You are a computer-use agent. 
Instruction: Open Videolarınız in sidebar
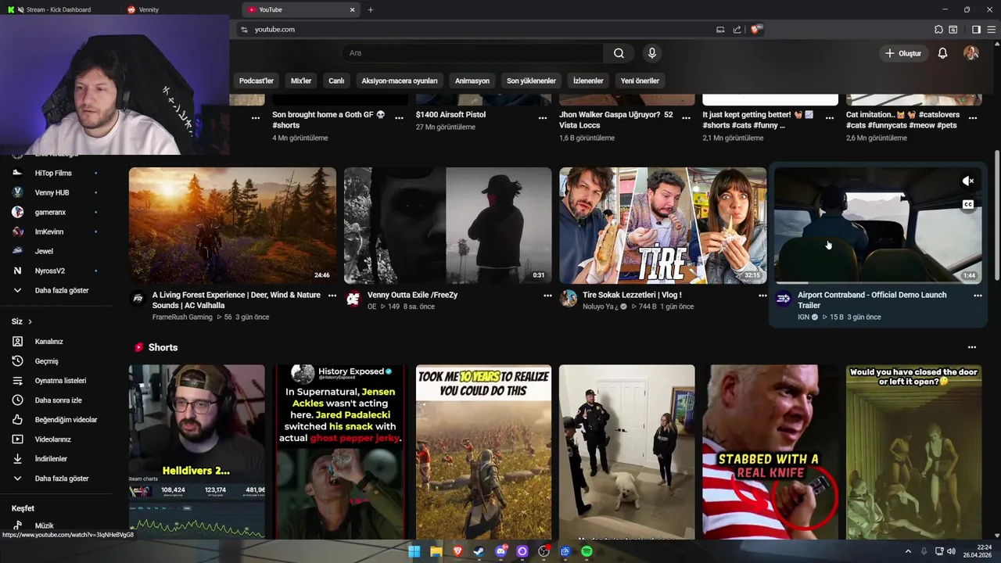tap(54, 439)
